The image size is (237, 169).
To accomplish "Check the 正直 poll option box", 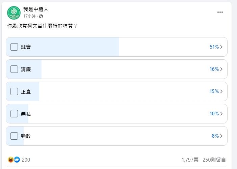I will coord(14,91).
